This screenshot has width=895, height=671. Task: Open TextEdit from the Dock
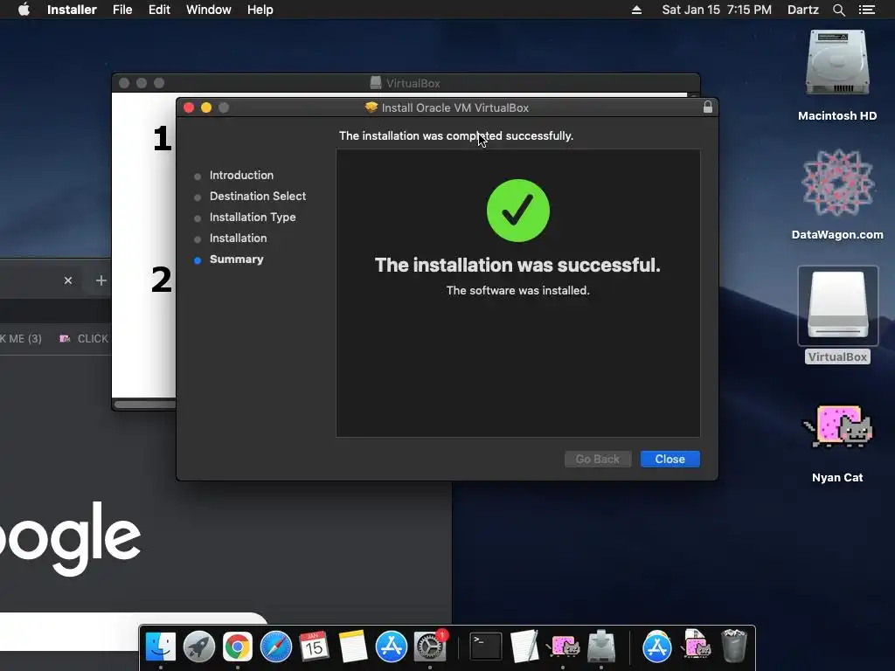[524, 647]
